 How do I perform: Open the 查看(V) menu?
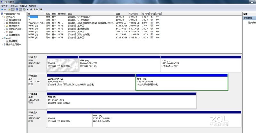23,6
